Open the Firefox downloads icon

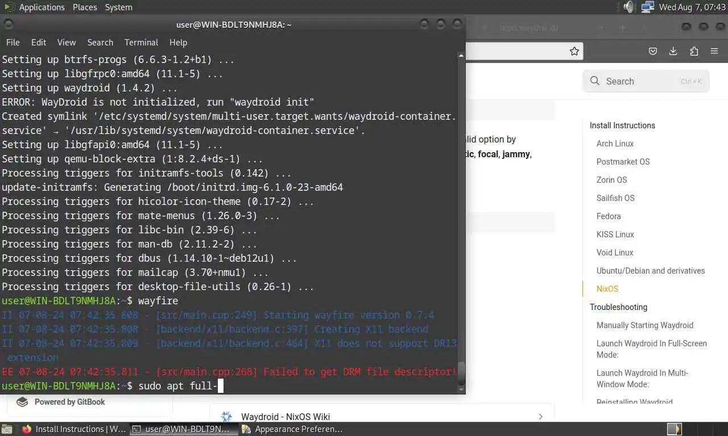click(673, 51)
